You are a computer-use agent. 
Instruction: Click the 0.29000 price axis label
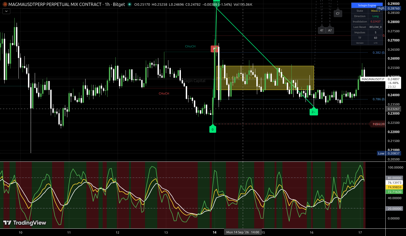click(x=394, y=4)
